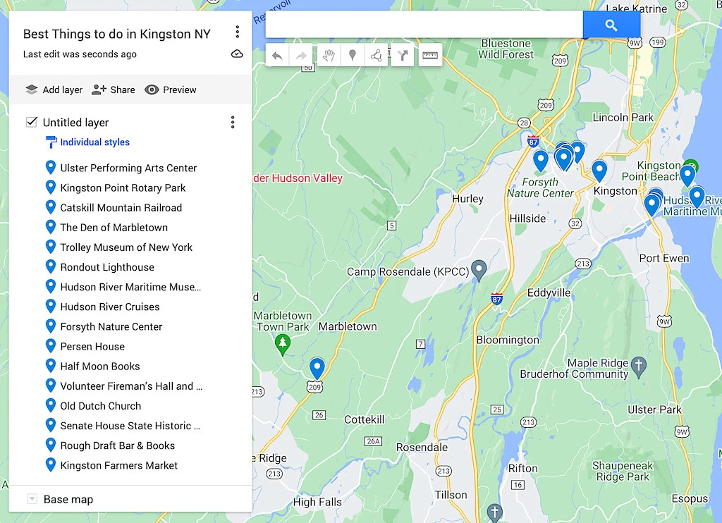Click the Add layer stack icon
Viewport: 722px width, 523px height.
pos(32,90)
